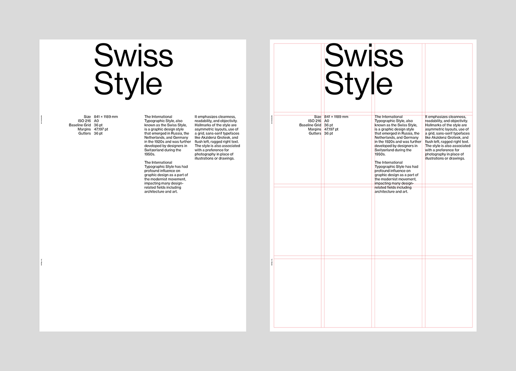Select the paragraph about 'profound influence on graphic design'

point(166,177)
